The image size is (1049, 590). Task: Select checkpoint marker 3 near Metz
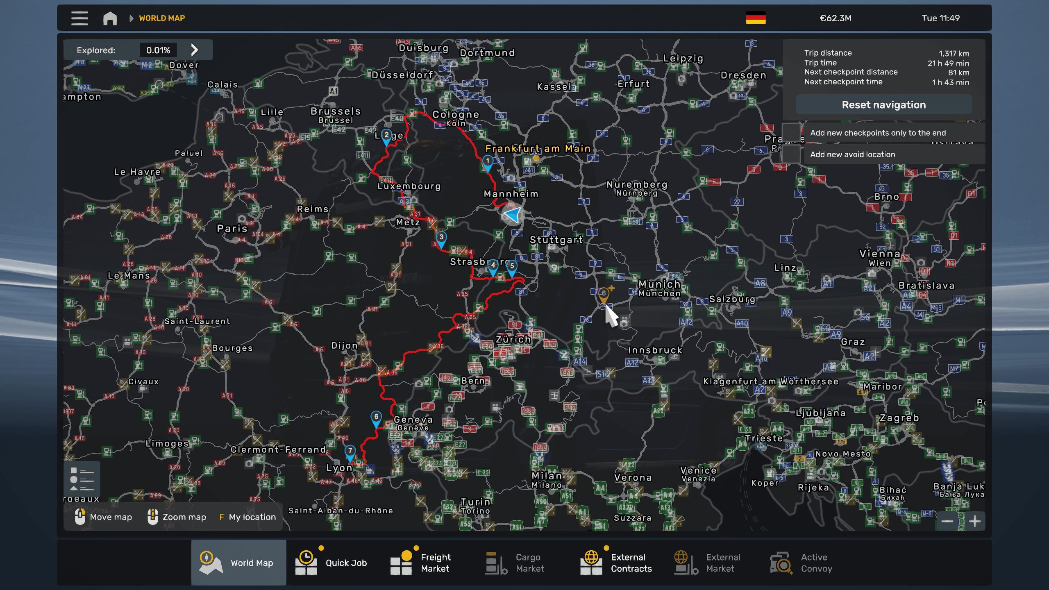click(x=441, y=238)
